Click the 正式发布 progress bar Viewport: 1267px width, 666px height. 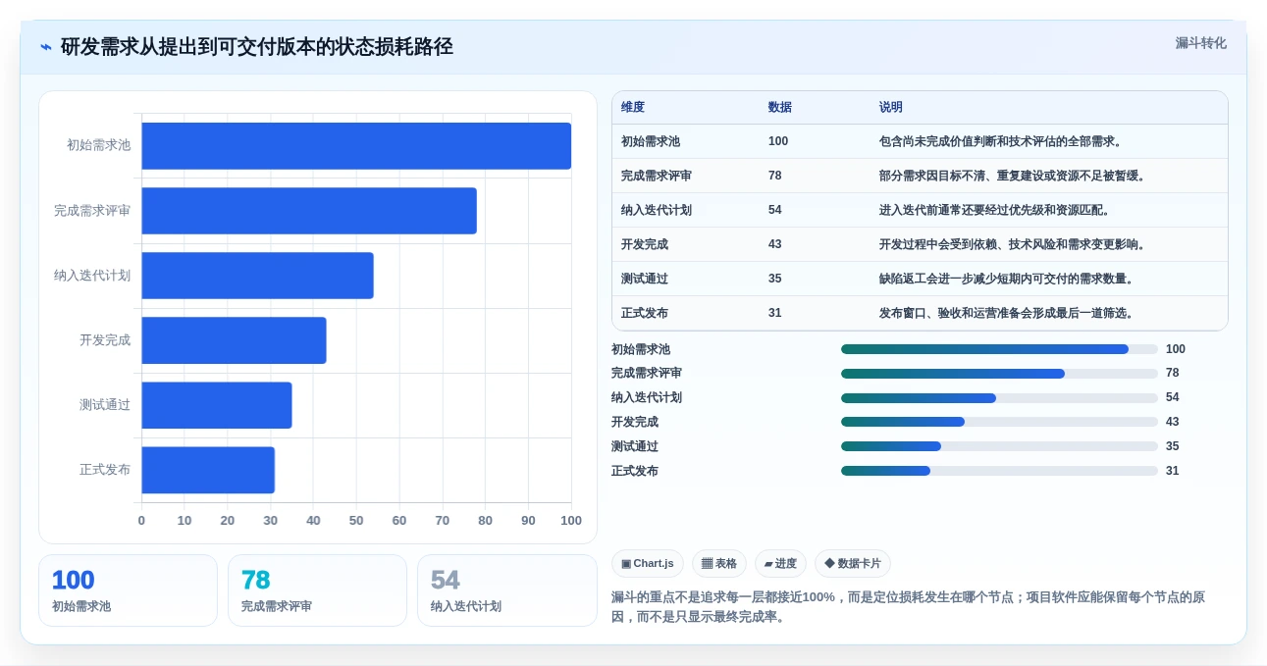coord(999,471)
